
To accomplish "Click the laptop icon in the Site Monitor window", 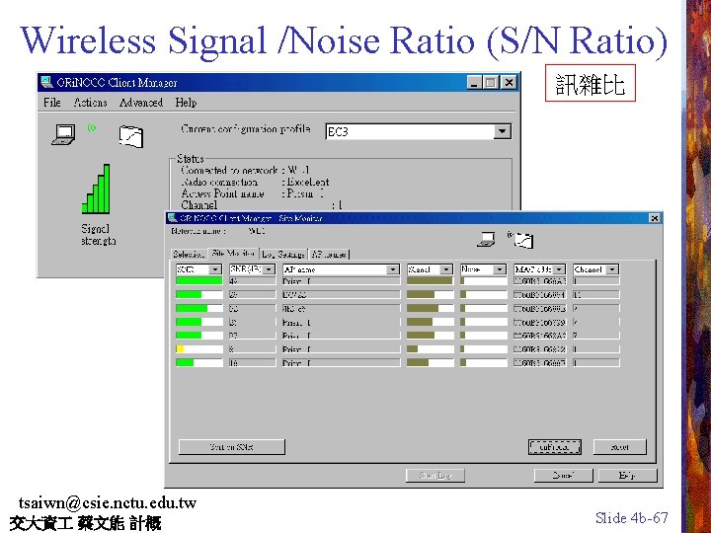I will tap(486, 239).
